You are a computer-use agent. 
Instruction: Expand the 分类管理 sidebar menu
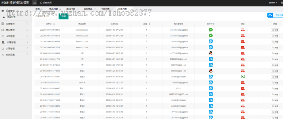pyautogui.click(x=16, y=24)
